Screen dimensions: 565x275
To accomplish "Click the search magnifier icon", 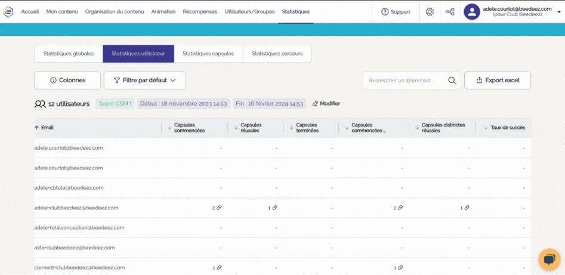I will [x=452, y=81].
